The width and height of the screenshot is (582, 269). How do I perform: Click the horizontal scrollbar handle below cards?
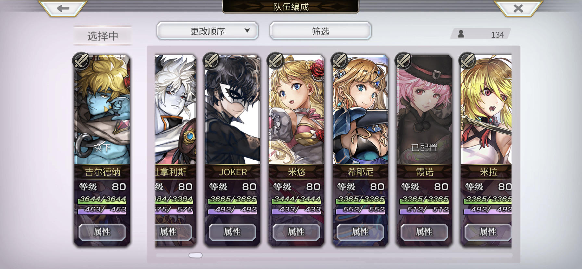click(x=196, y=255)
